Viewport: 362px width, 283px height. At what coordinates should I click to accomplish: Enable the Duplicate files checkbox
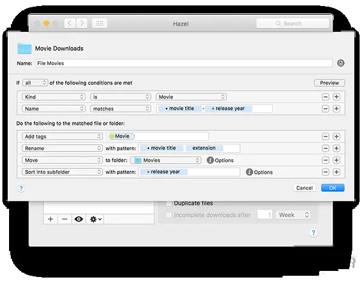(x=169, y=203)
